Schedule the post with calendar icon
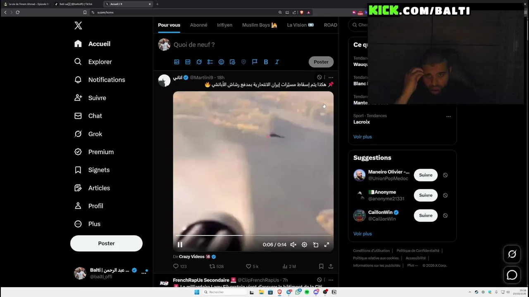Viewport: 529px width, 297px height. [x=232, y=62]
